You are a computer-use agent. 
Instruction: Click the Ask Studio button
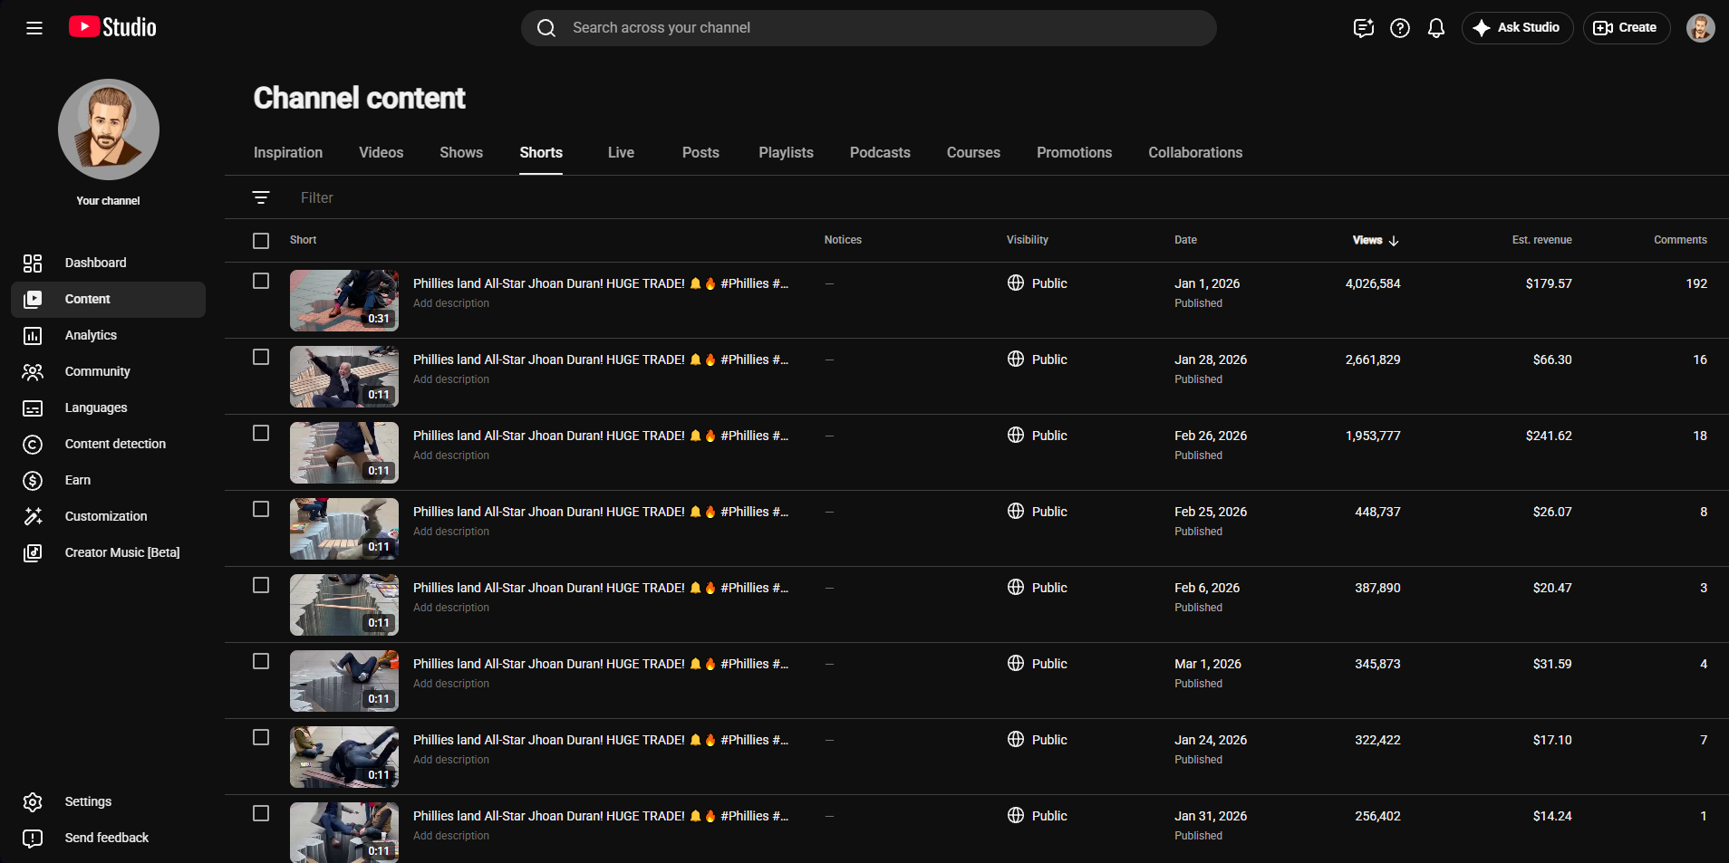coord(1517,28)
